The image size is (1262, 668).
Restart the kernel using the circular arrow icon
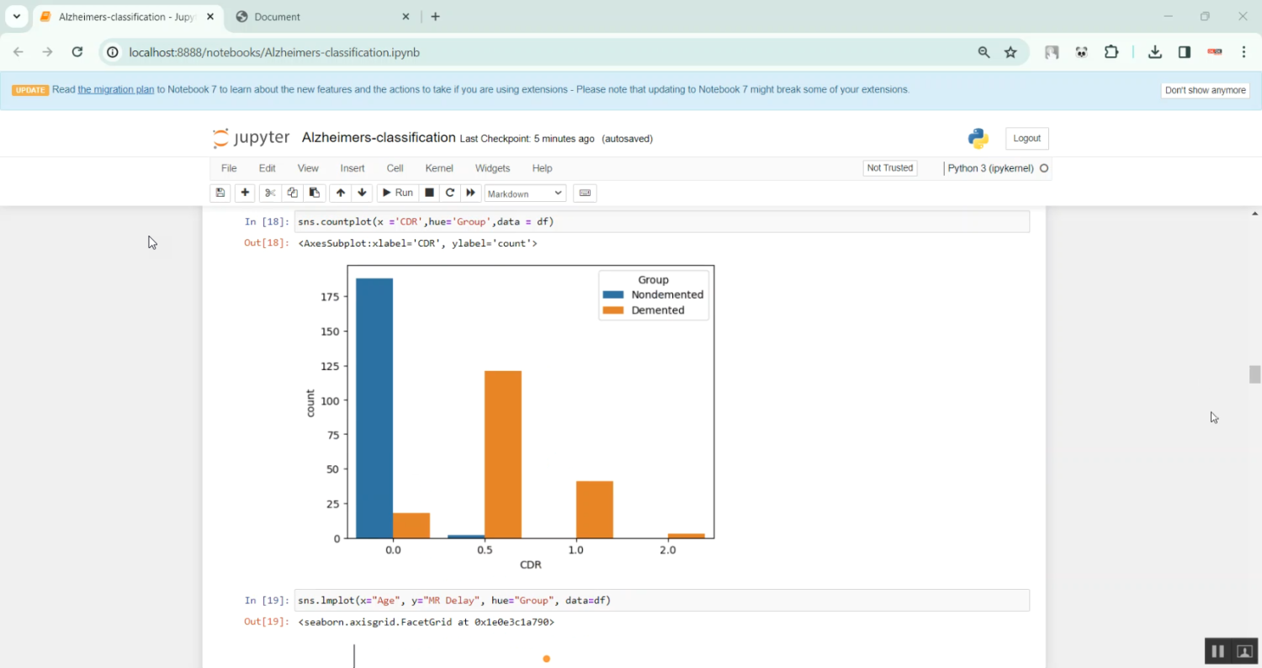coord(450,193)
